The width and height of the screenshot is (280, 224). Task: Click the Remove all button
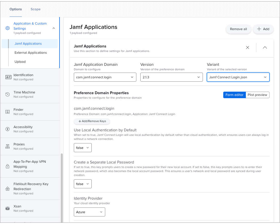coord(238,29)
